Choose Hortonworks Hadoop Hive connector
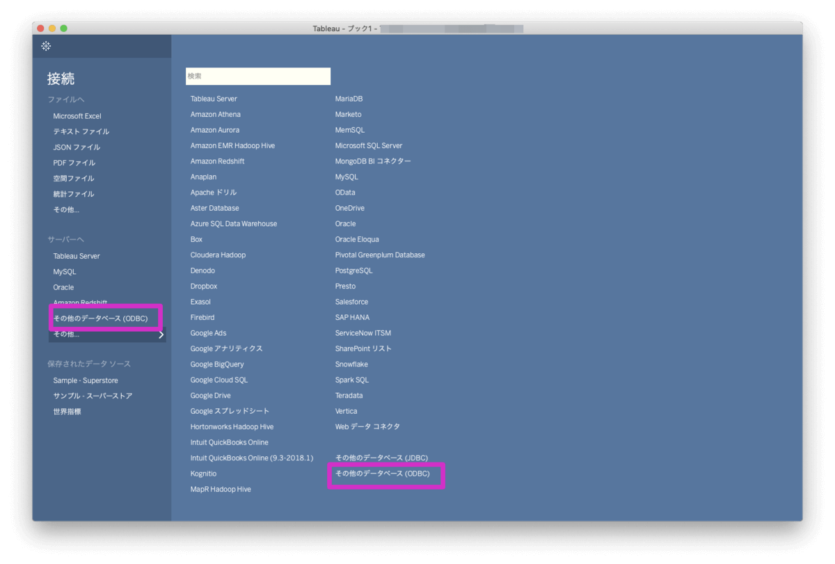The width and height of the screenshot is (835, 564). 232,427
